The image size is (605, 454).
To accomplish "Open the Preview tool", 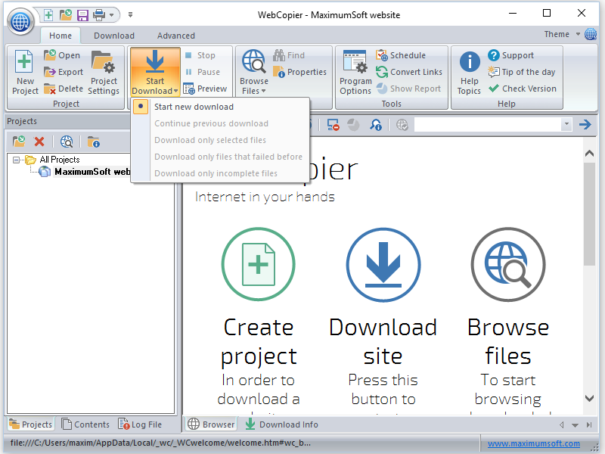I will (205, 89).
